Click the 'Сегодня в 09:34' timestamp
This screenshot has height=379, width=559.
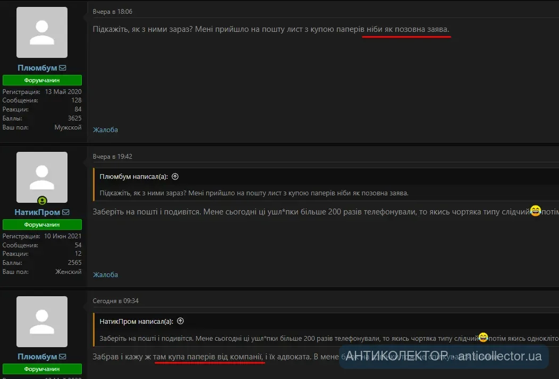115,301
